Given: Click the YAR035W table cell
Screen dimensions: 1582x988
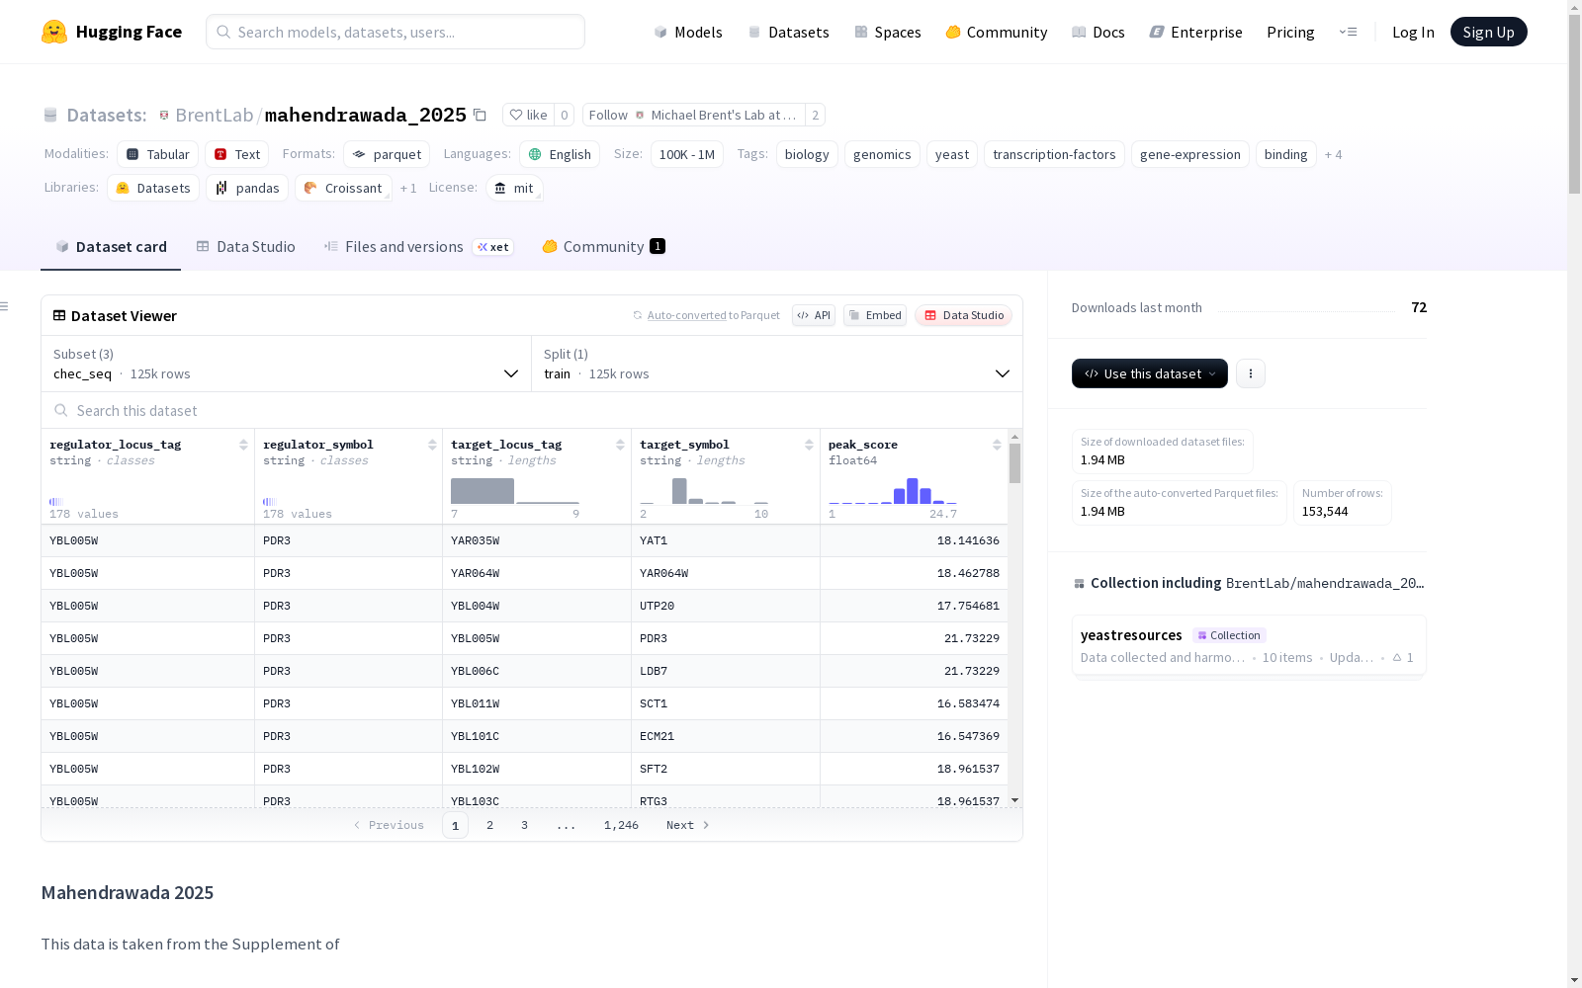Looking at the screenshot, I should pyautogui.click(x=537, y=540).
